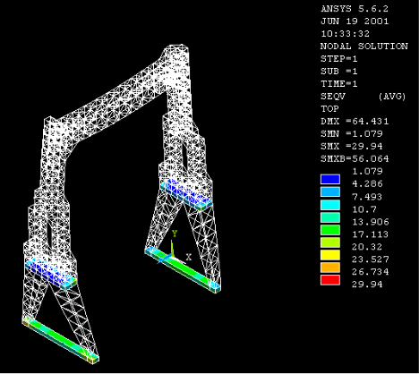The height and width of the screenshot is (374, 419).
Task: Select the yellow 23.527 legend swatch
Action: pyautogui.click(x=330, y=255)
